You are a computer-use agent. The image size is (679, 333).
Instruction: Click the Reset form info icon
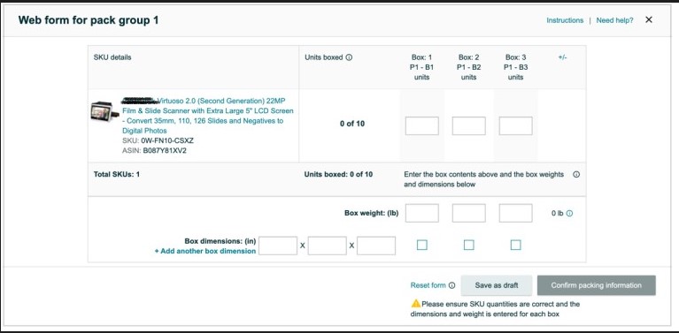click(x=452, y=285)
